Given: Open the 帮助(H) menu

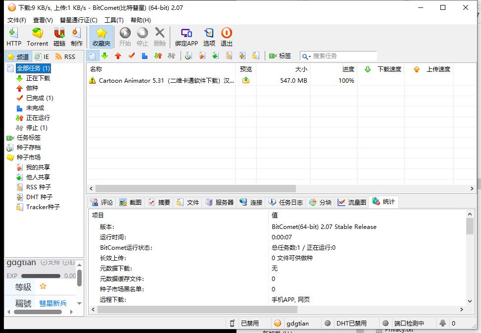Looking at the screenshot, I should (141, 20).
